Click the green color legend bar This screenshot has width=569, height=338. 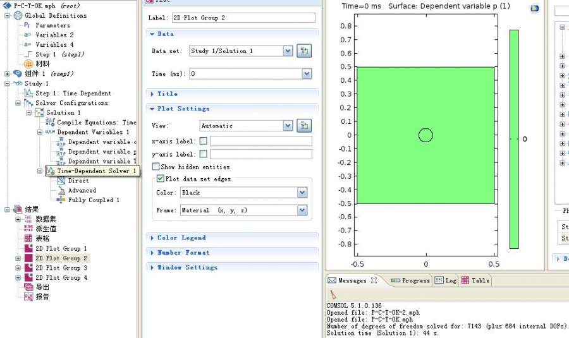click(514, 139)
